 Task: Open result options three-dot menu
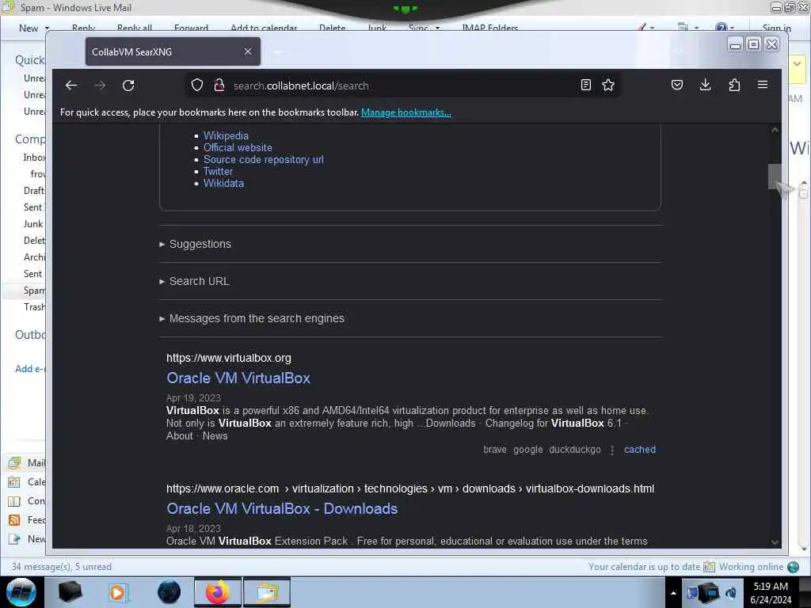pos(612,450)
